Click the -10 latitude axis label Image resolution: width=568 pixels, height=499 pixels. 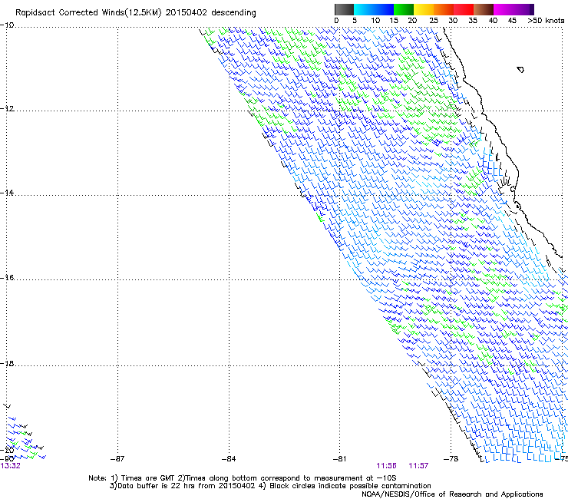pos(7,25)
